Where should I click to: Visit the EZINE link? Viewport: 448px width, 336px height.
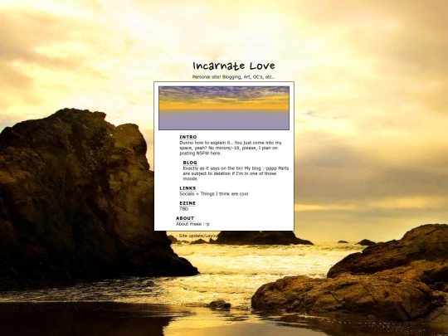[187, 203]
